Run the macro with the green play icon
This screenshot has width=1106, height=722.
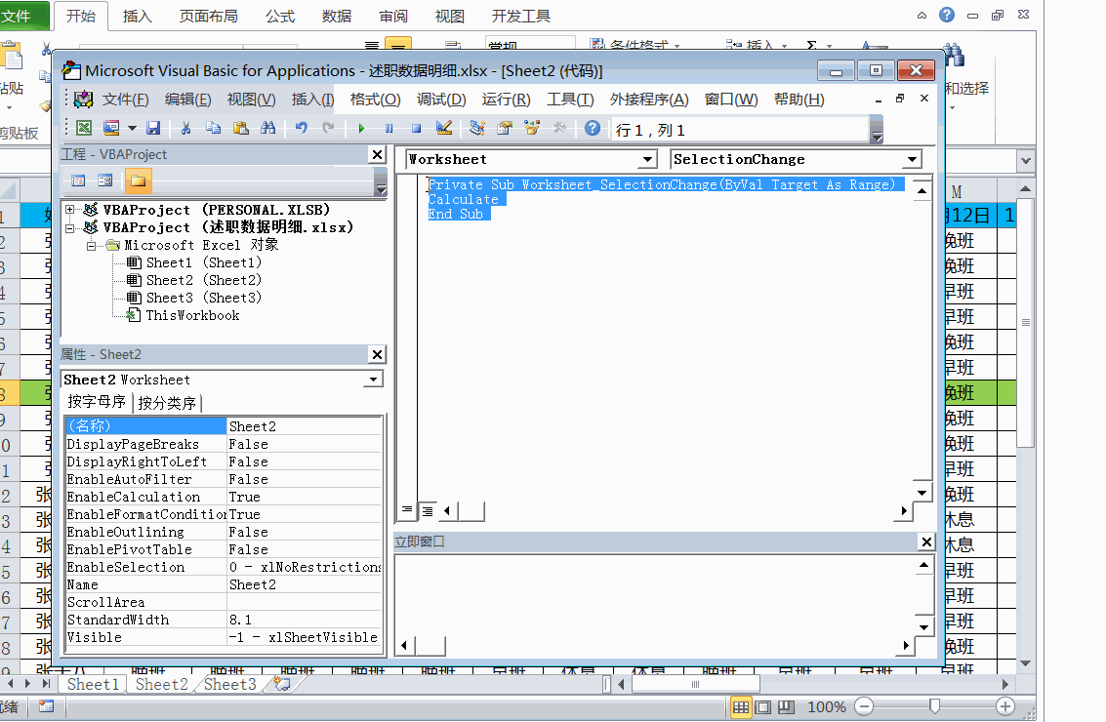point(361,128)
